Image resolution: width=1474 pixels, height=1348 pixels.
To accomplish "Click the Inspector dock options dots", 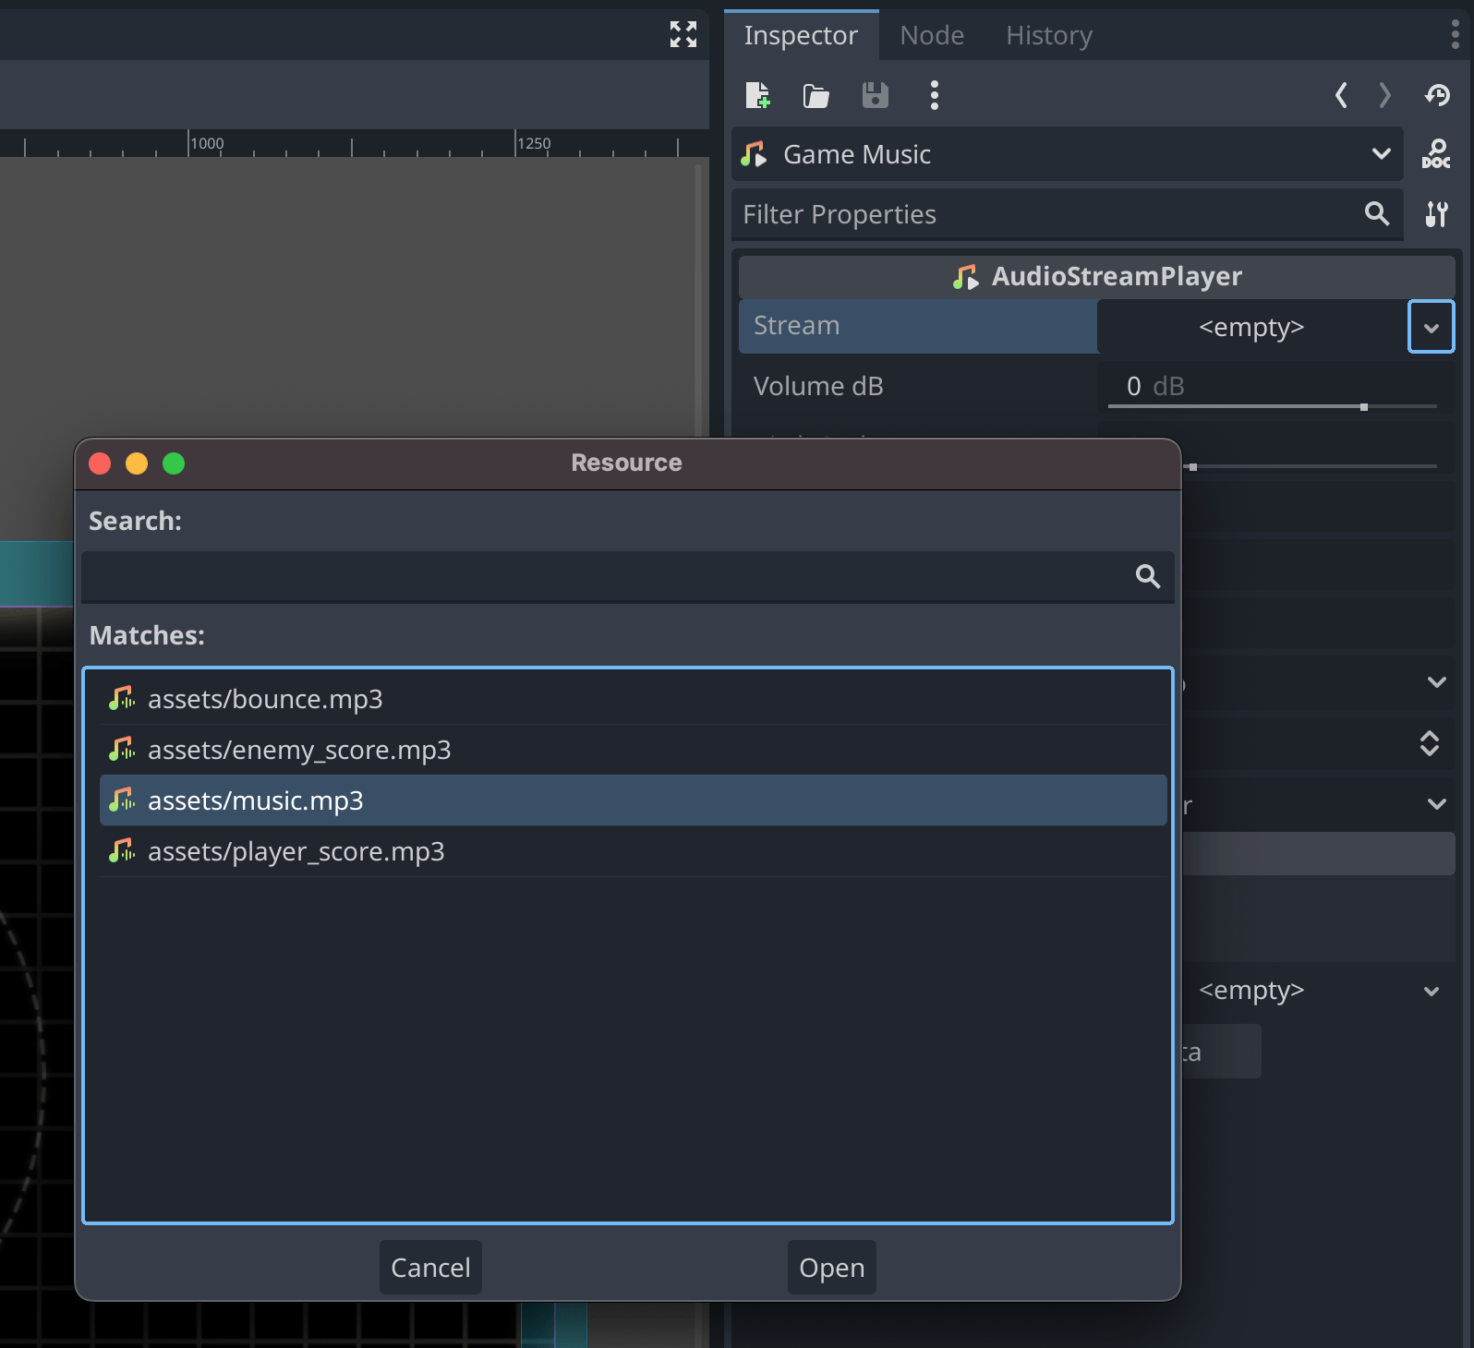I will tap(1455, 35).
